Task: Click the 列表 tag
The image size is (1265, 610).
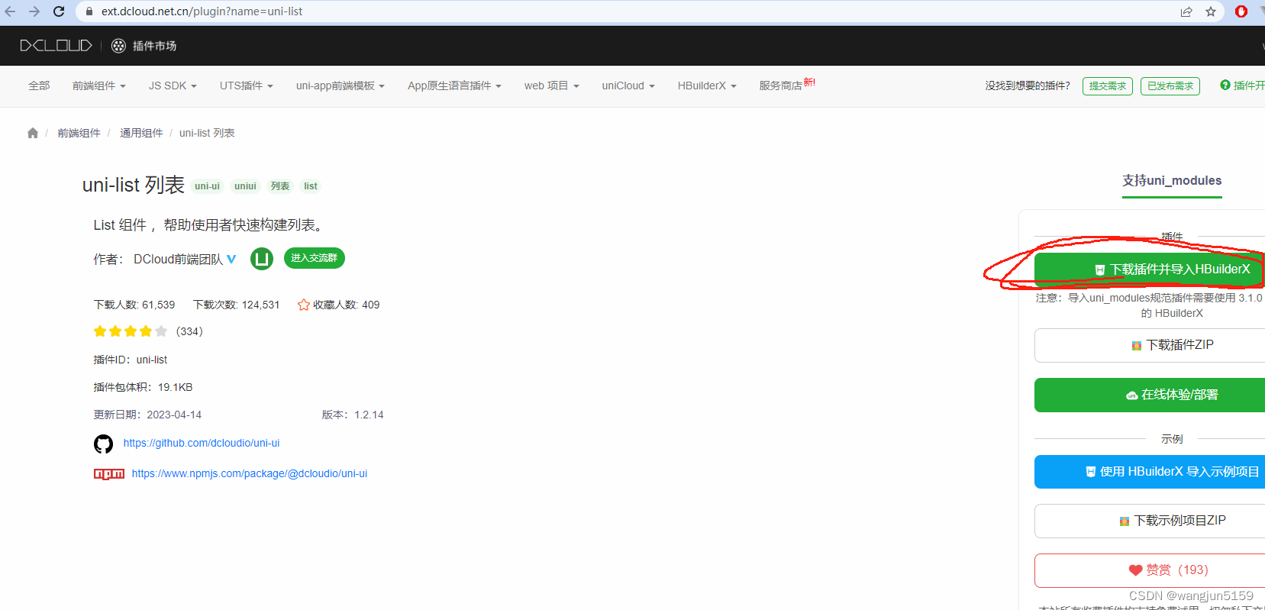Action: tap(280, 186)
